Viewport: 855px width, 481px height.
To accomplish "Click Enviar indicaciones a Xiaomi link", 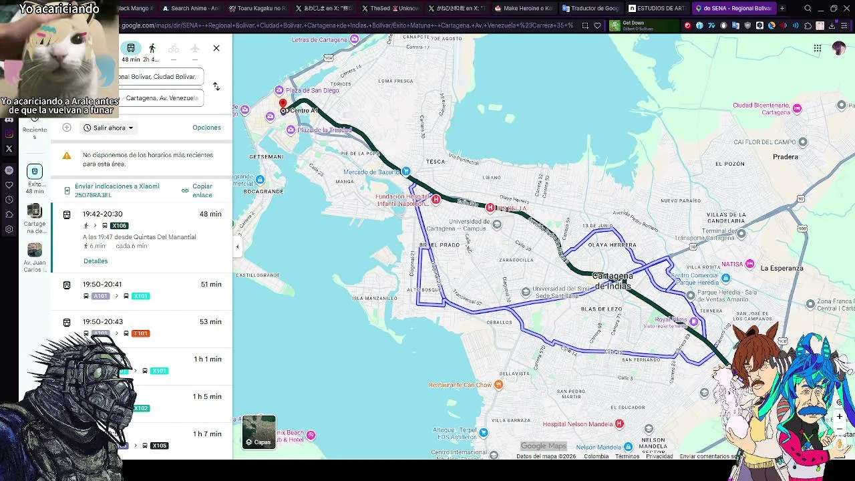I will tap(117, 190).
